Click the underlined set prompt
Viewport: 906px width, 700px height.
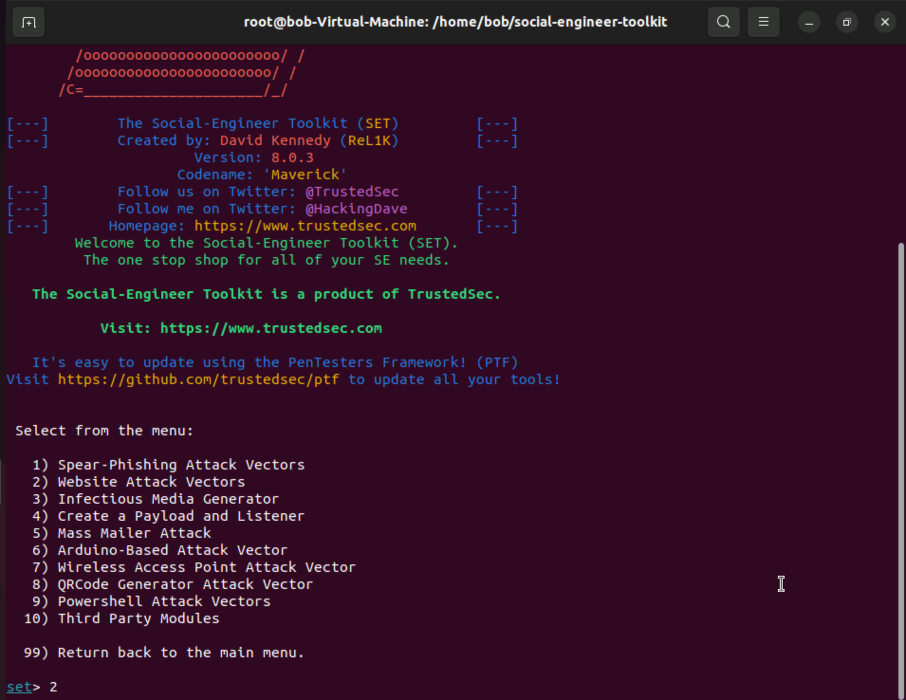19,687
